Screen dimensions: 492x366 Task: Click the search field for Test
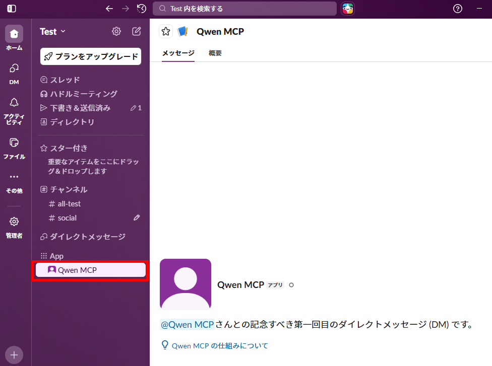tap(244, 9)
